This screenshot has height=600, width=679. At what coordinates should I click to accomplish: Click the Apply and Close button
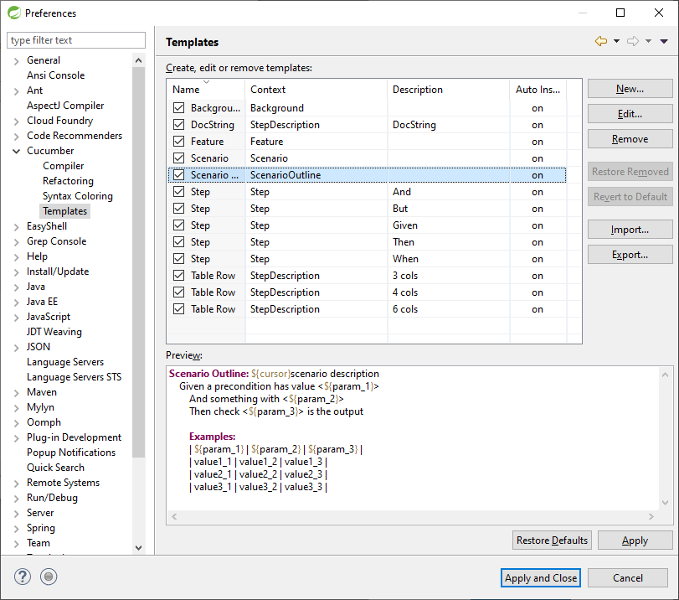pyautogui.click(x=541, y=577)
